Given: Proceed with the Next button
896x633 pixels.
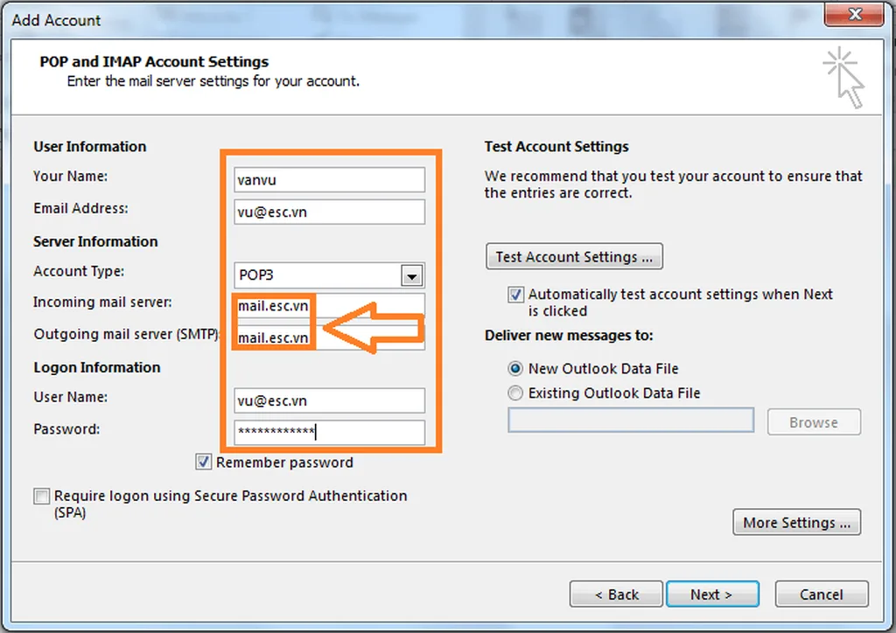Looking at the screenshot, I should (x=712, y=595).
